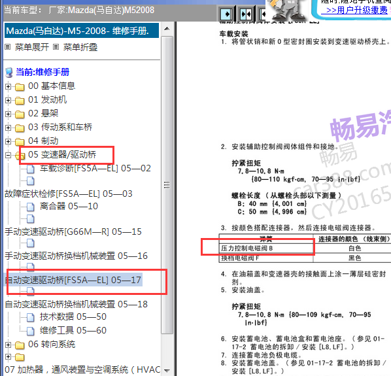
Task: Click the 菜单展开 expand-all menu link
Action: pyautogui.click(x=32, y=47)
